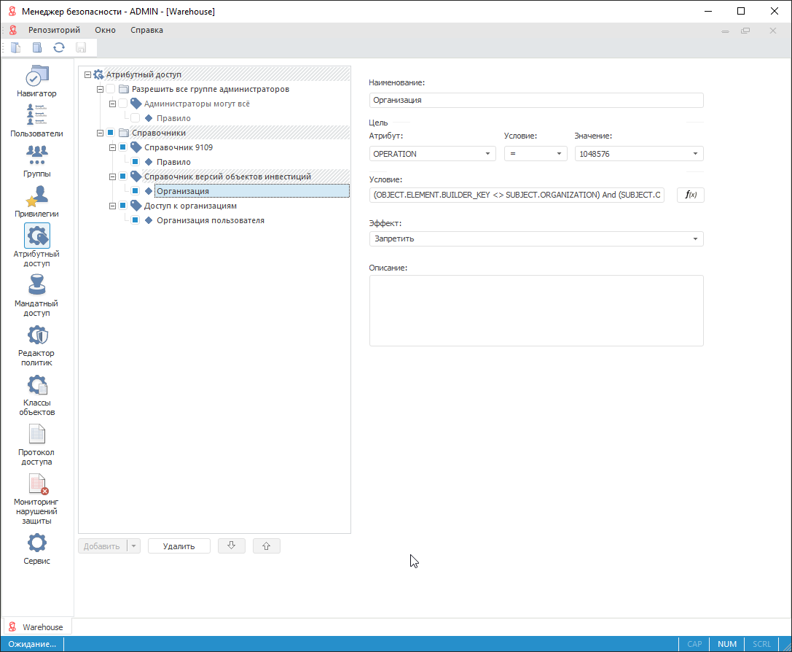Open Привилегии in the sidebar
792x652 pixels.
37,201
